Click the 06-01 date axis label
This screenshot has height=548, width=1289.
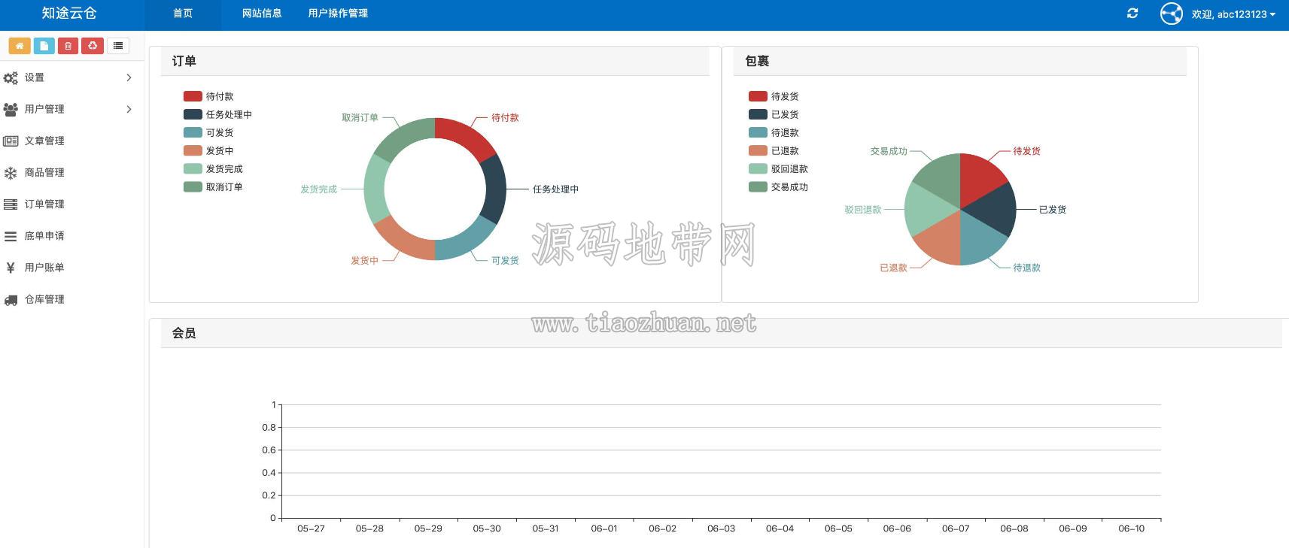click(x=603, y=528)
